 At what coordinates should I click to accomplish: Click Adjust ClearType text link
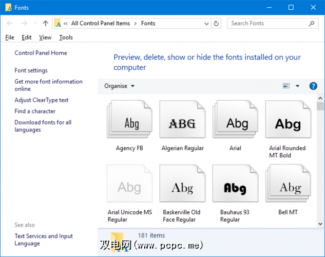click(41, 100)
